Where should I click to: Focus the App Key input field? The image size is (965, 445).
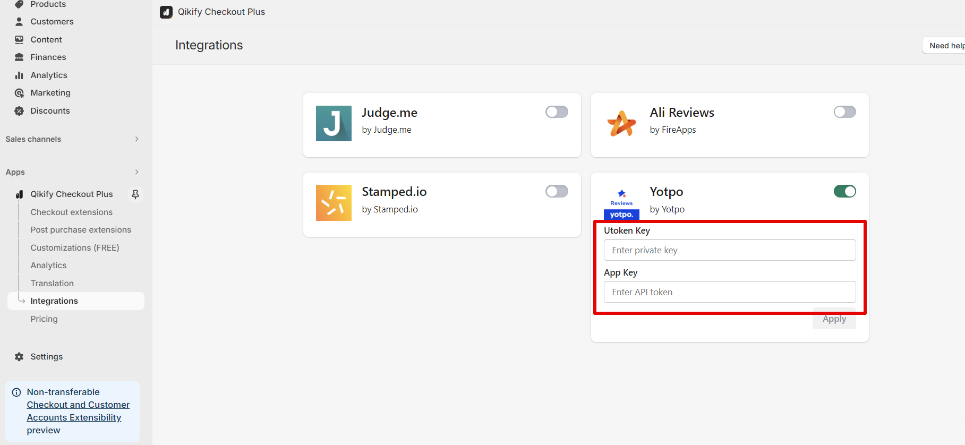click(730, 292)
